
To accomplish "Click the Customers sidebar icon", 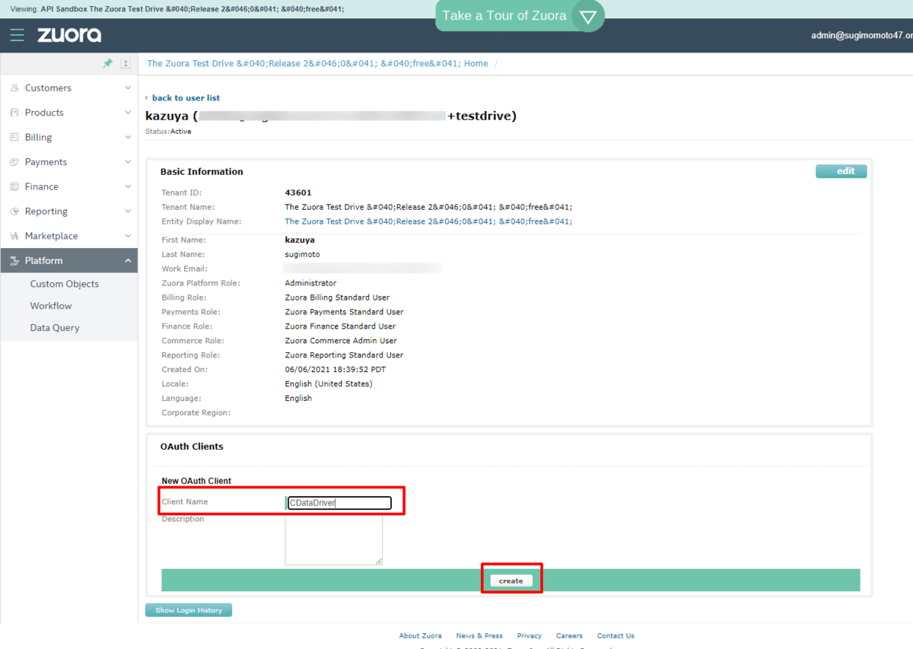I will (x=14, y=88).
